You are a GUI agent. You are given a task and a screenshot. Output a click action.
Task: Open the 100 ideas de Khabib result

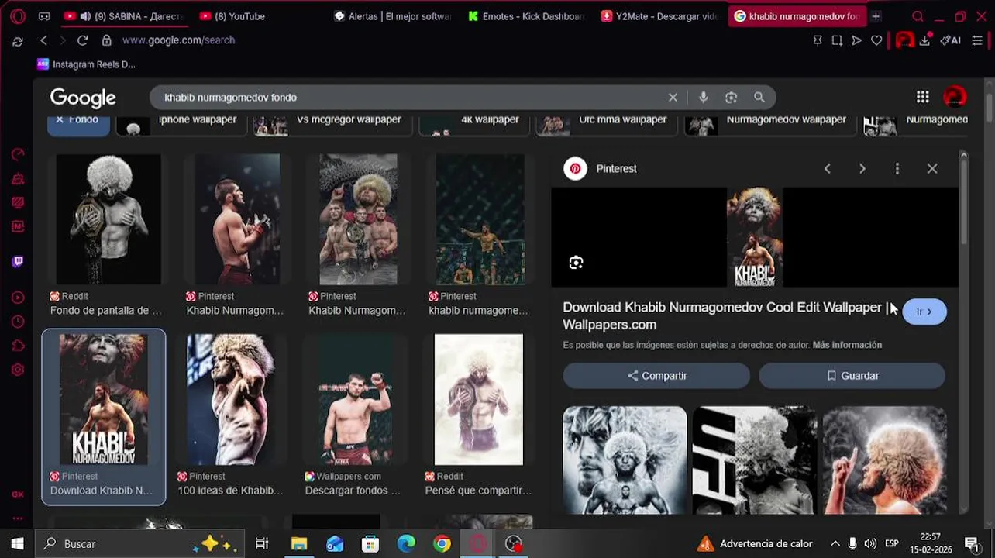coord(230,400)
